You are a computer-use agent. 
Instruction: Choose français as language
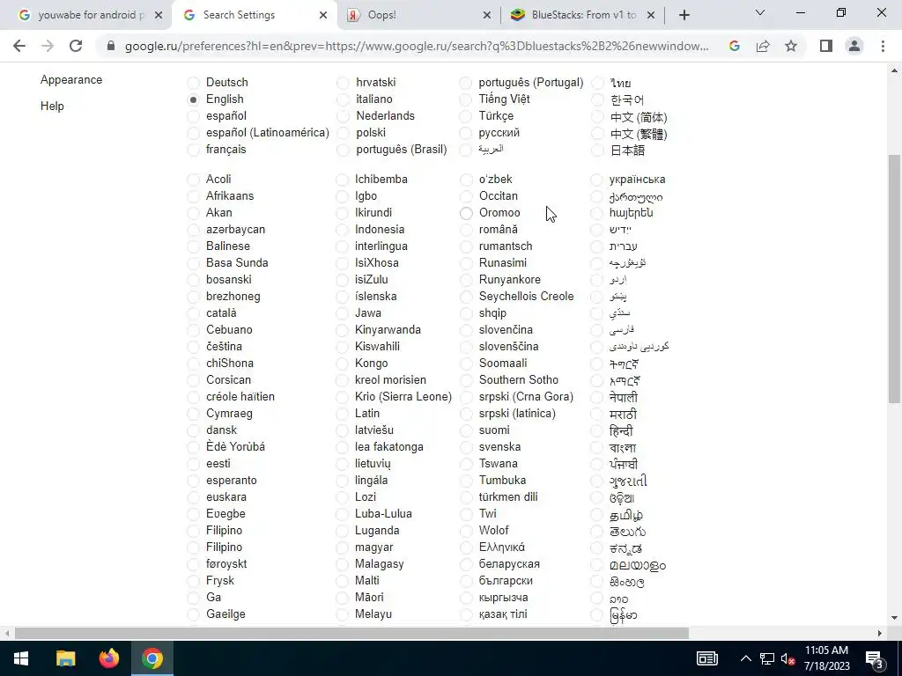(193, 150)
